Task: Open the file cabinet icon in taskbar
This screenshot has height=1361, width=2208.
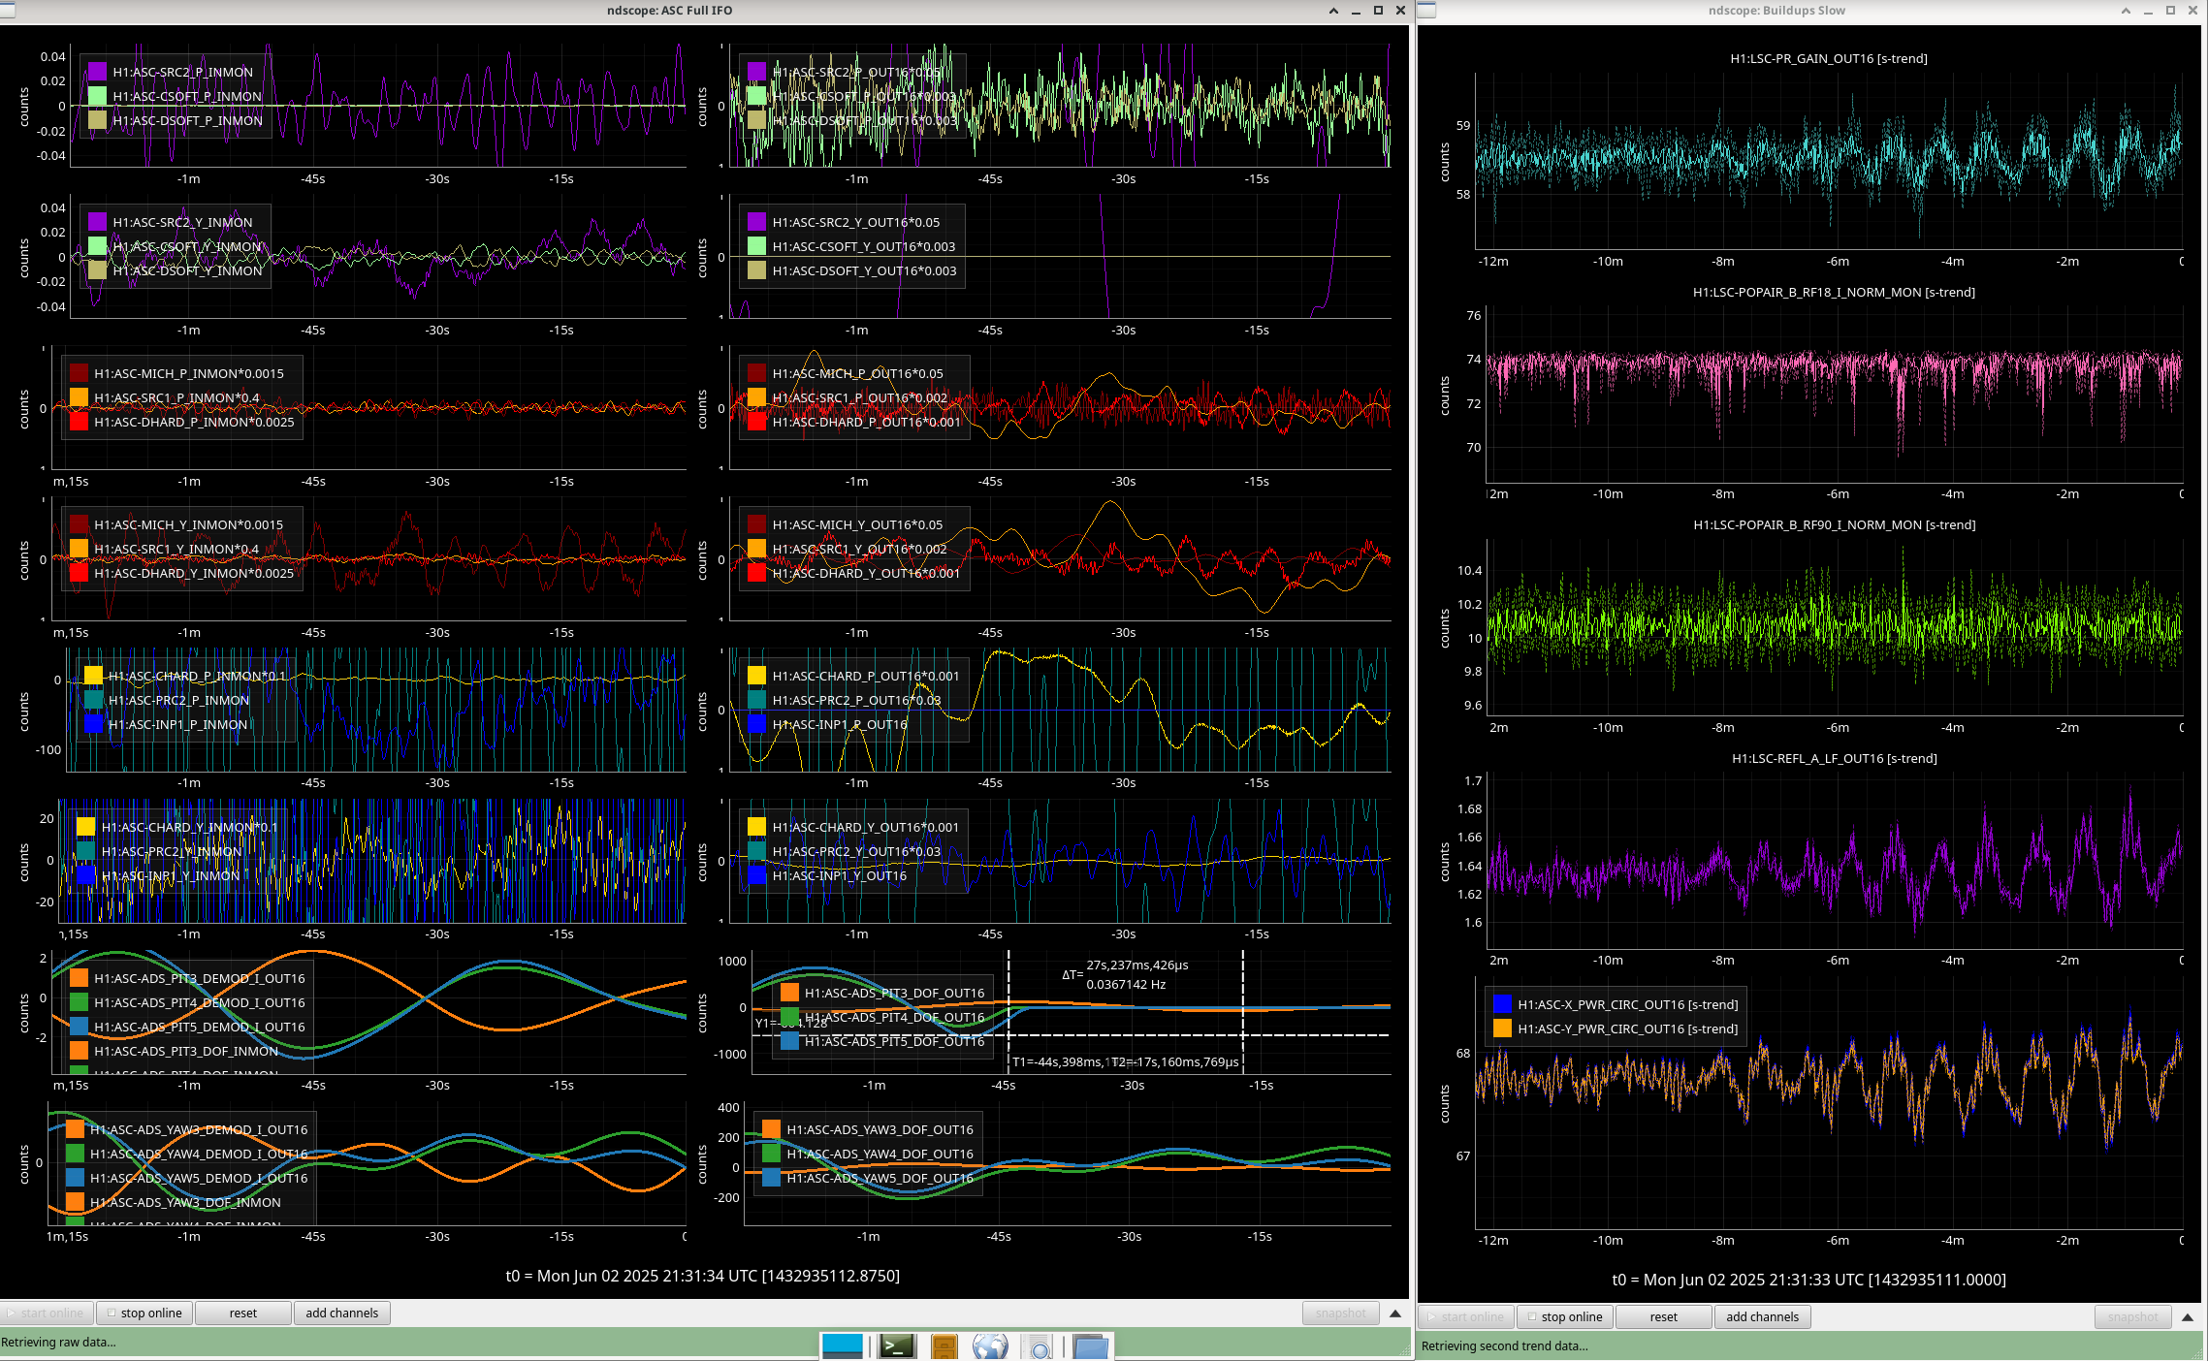Action: 944,1346
